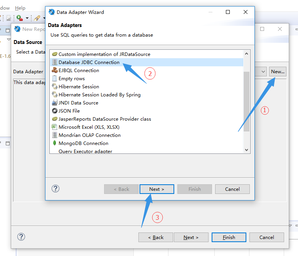Click the New Report window title icon
Screen dimensions: 298x256
[x=17, y=29]
